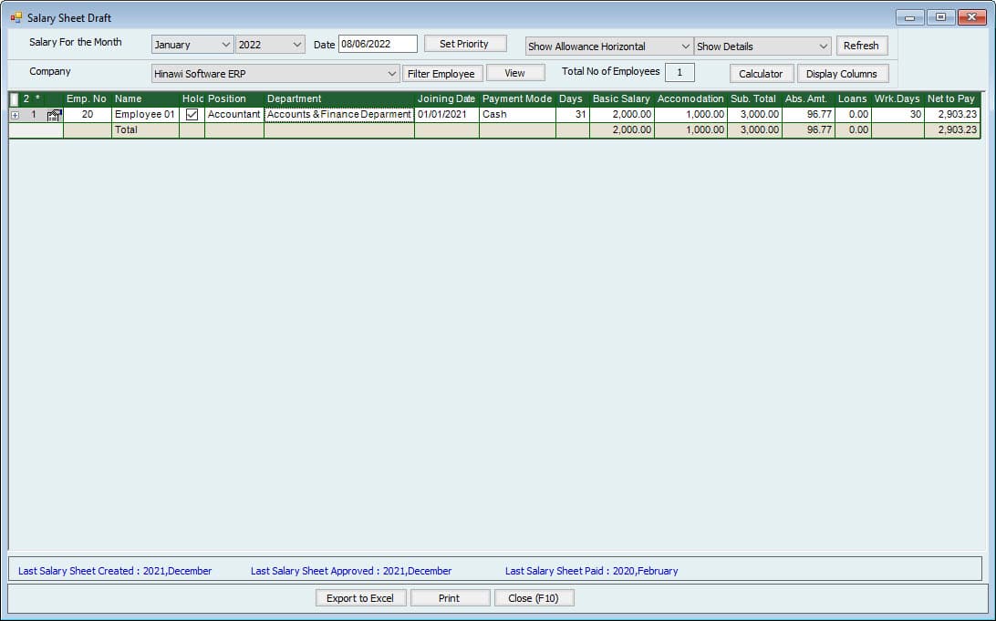
Task: Click Last Salary Sheet Paid status text
Action: [591, 572]
